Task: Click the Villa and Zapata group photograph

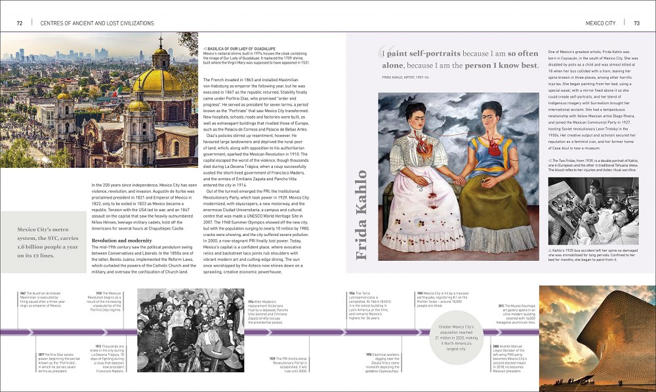Action: (x=191, y=330)
